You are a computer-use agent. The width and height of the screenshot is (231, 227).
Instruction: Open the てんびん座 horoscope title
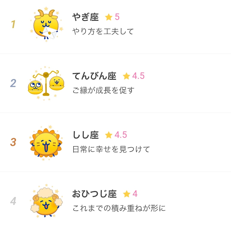(94, 76)
